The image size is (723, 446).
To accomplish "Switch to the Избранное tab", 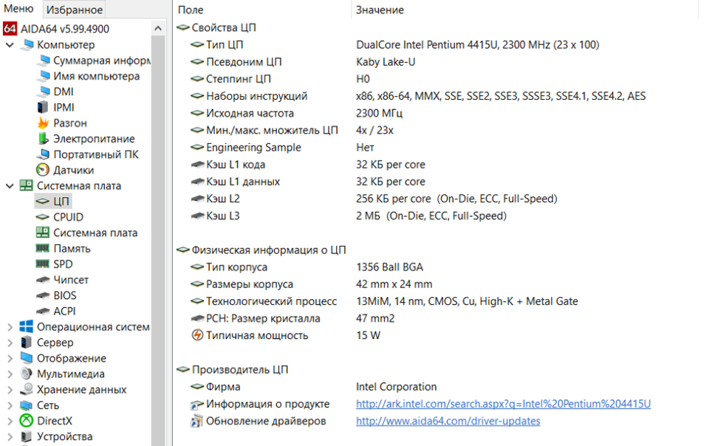I will 74,10.
